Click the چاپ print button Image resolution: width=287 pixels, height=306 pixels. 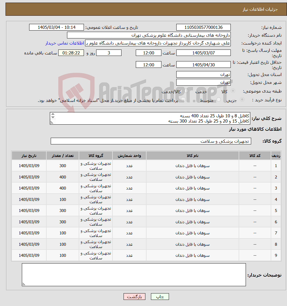(160, 297)
